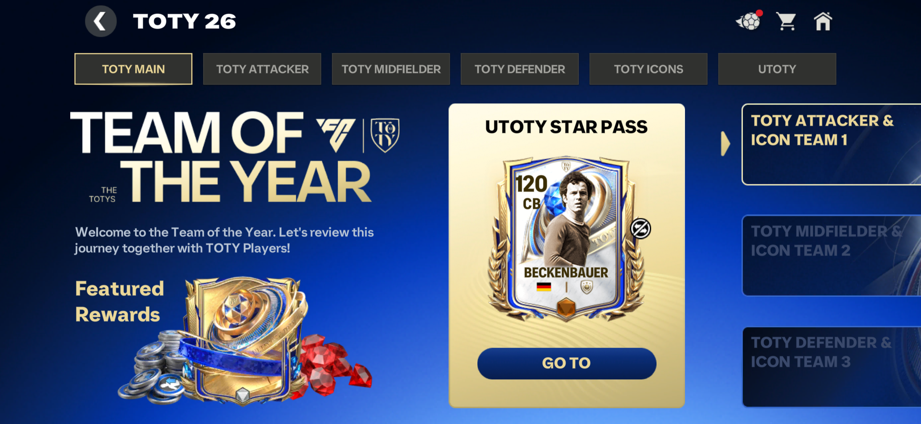Image resolution: width=921 pixels, height=424 pixels.
Task: Switch to the TOTY MIDFIELDER tab
Action: (x=391, y=69)
